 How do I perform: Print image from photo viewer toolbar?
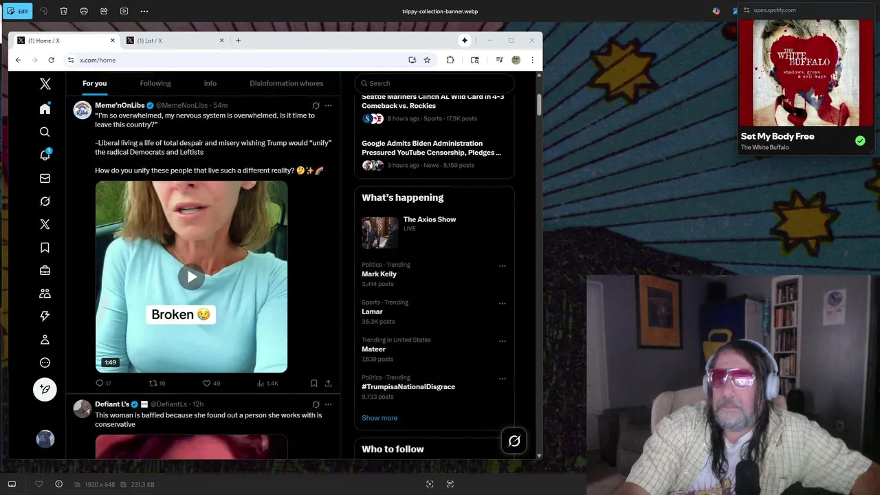(x=84, y=11)
